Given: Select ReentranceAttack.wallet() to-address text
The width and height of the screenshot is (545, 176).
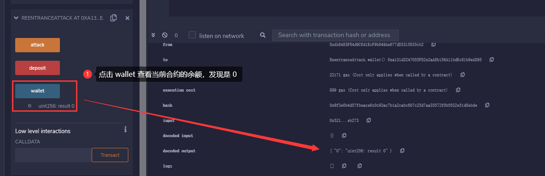Looking at the screenshot, I should (x=406, y=59).
